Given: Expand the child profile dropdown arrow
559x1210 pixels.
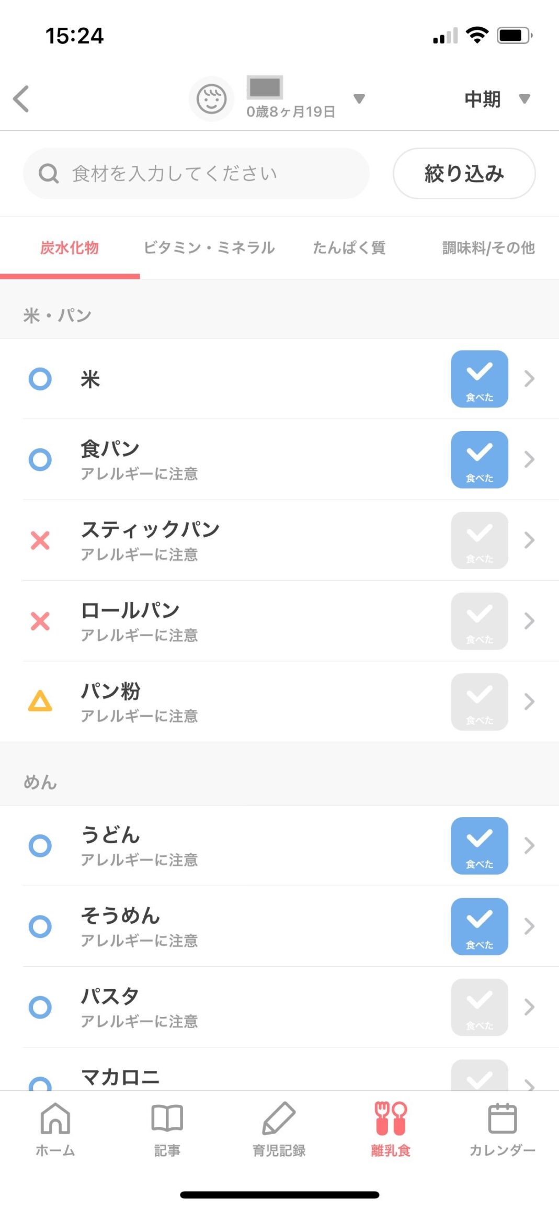Looking at the screenshot, I should pos(359,99).
